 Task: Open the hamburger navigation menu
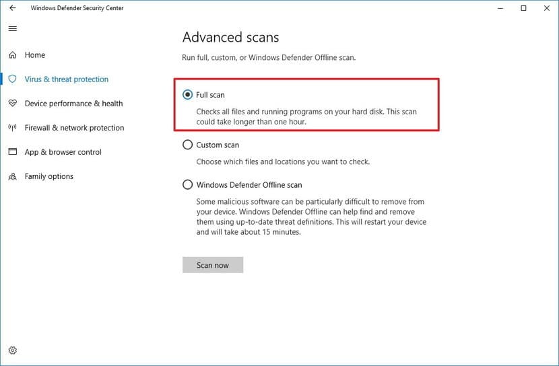13,28
